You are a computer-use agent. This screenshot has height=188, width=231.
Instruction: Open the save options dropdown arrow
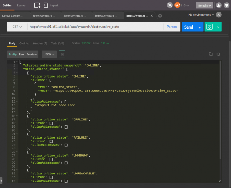[x=218, y=27]
